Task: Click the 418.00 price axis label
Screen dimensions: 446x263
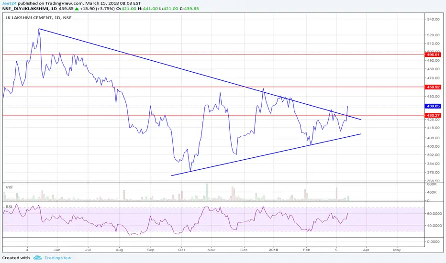Action: [x=434, y=128]
